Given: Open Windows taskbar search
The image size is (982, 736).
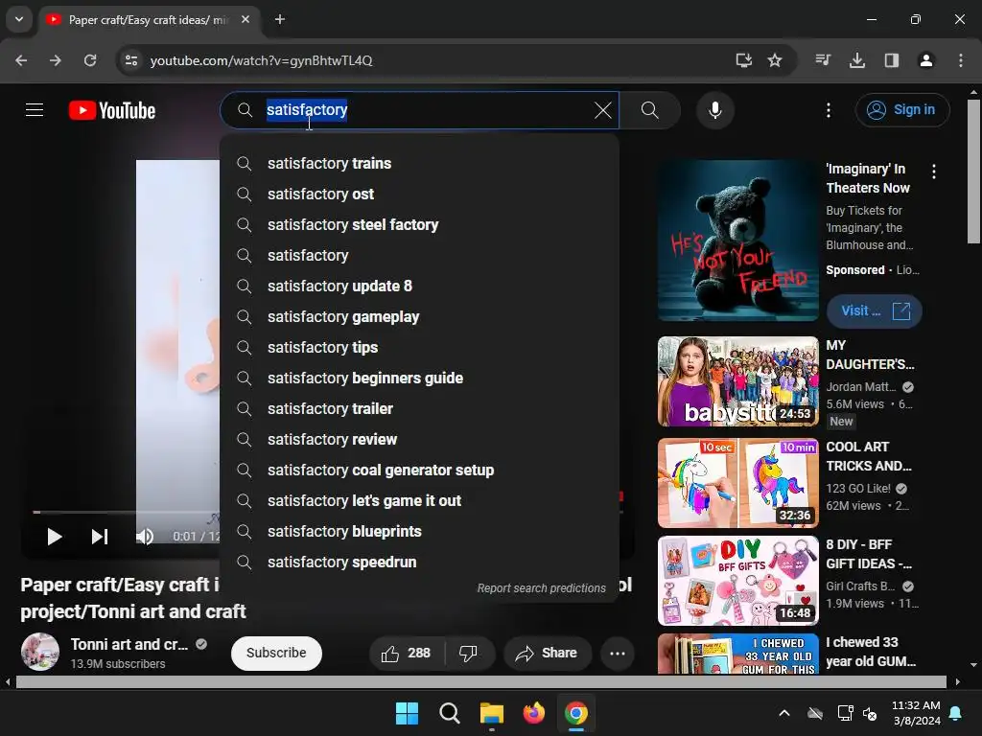Looking at the screenshot, I should (x=450, y=713).
